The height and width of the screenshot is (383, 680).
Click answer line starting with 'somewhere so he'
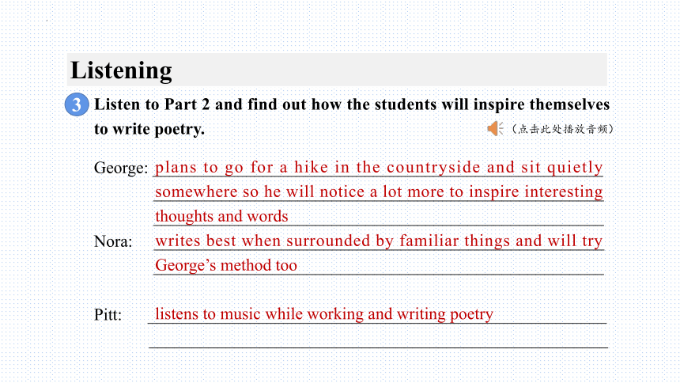pyautogui.click(x=379, y=192)
